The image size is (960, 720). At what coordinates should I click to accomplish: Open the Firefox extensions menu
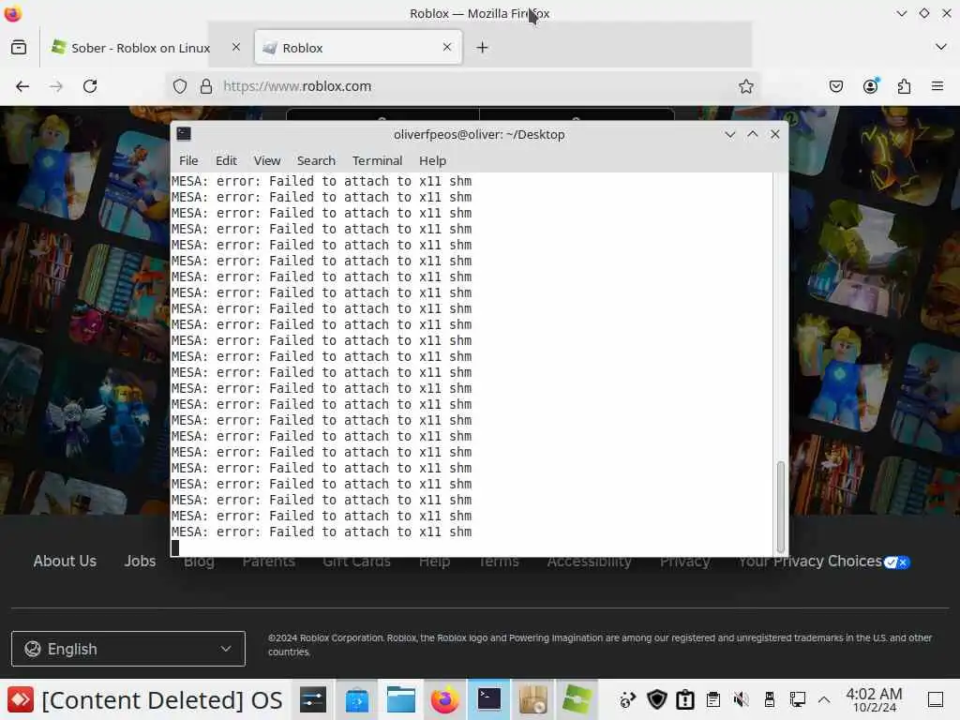904,86
